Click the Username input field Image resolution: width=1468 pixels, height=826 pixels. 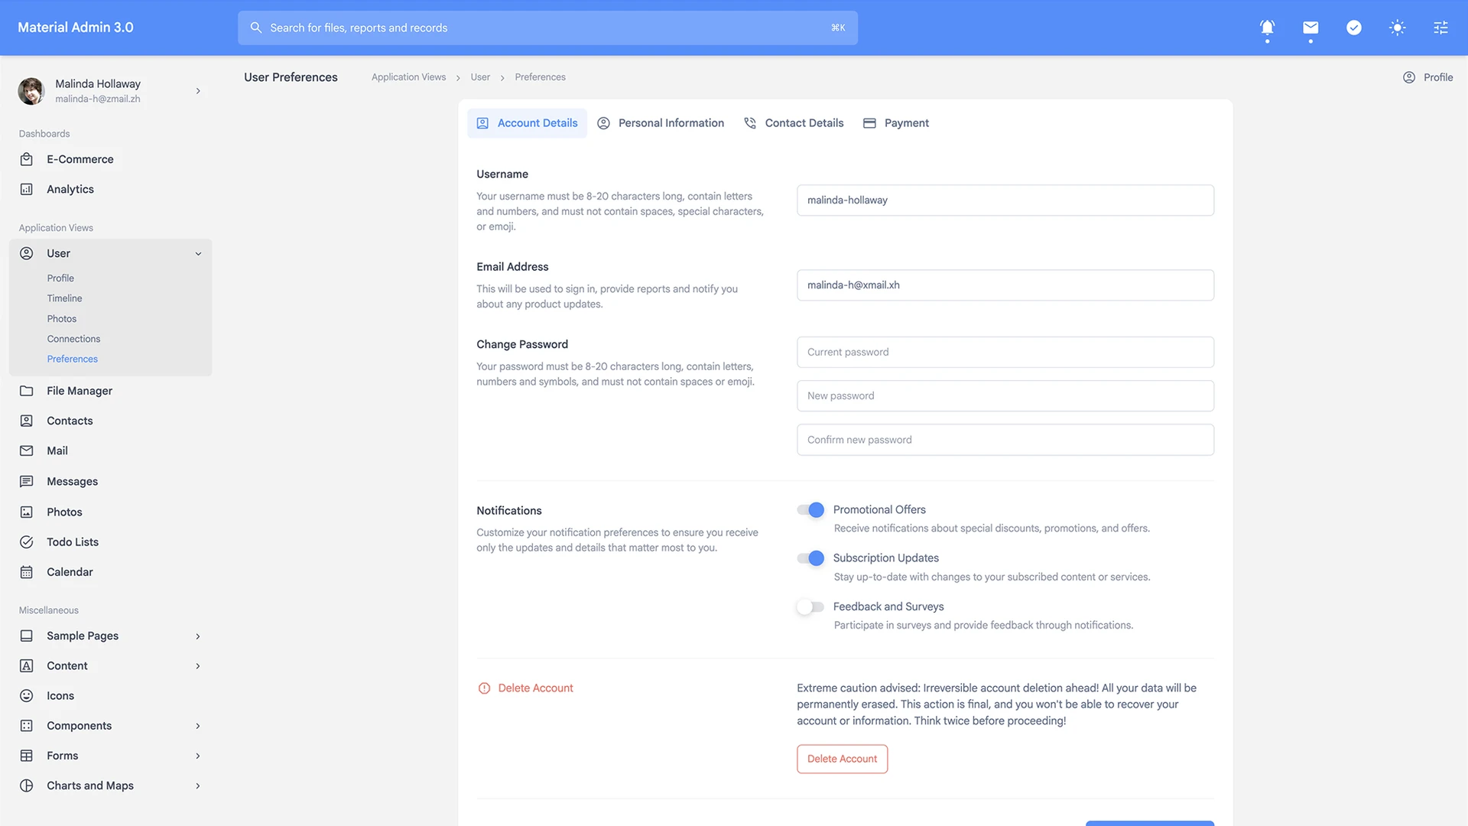coord(1005,200)
